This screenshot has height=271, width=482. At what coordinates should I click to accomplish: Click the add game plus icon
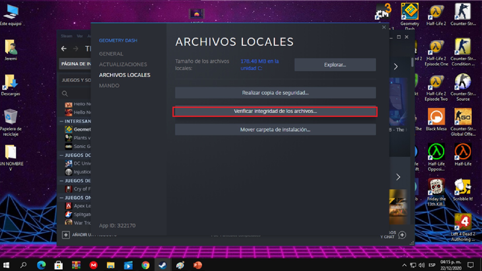pos(66,235)
